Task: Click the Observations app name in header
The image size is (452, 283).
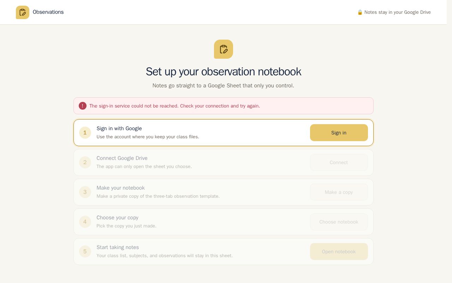Action: tap(48, 12)
